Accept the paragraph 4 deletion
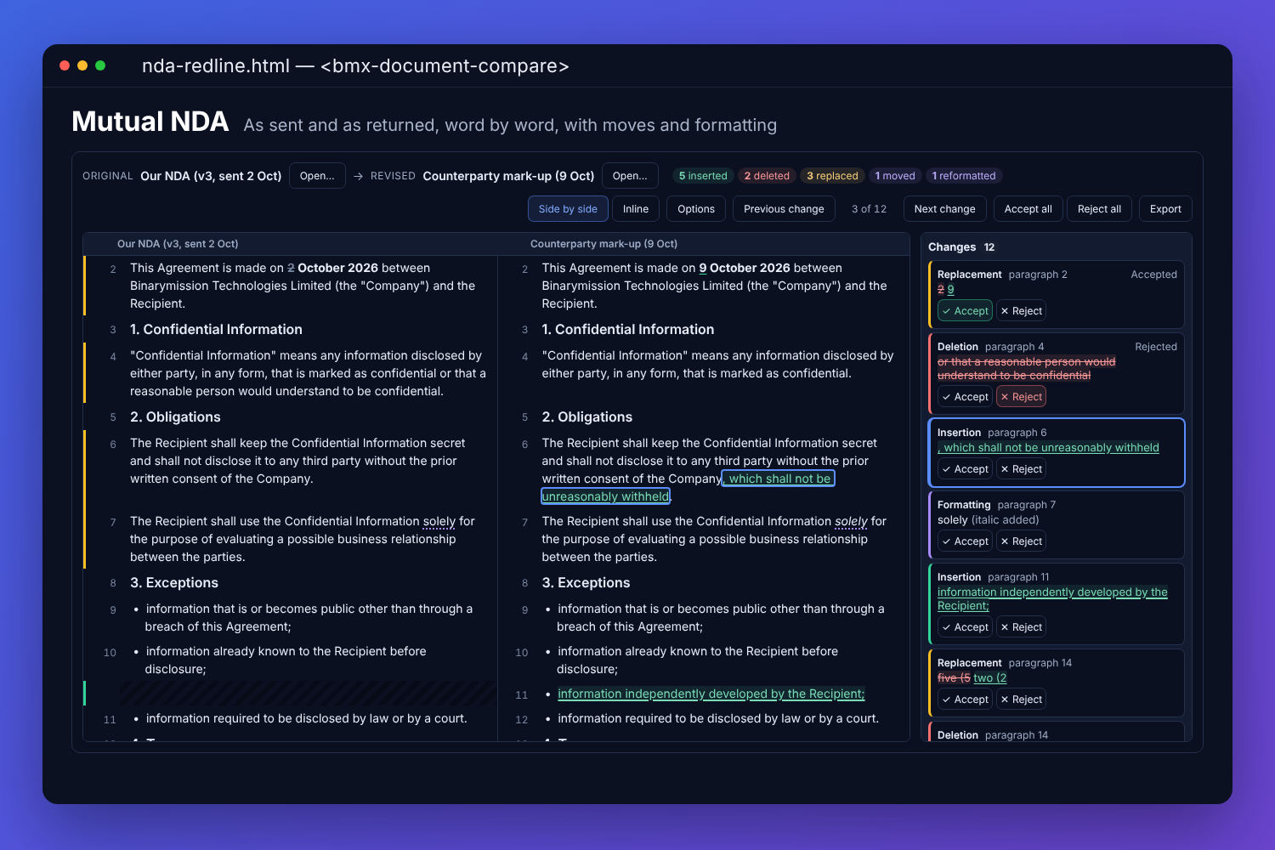 click(965, 397)
